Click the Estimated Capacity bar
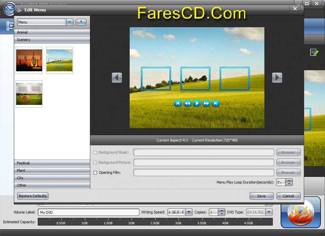 pyautogui.click(x=155, y=222)
